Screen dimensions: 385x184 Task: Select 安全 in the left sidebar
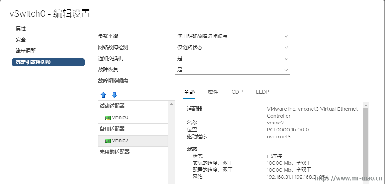(x=21, y=40)
